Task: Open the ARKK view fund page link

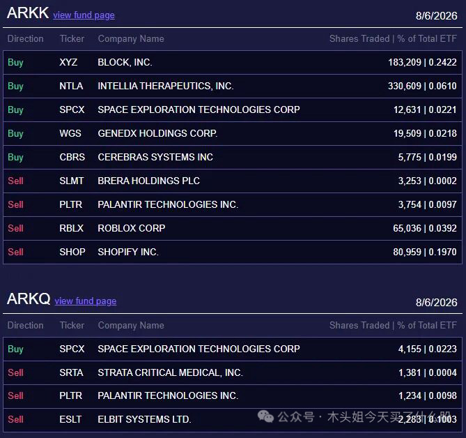Action: click(84, 15)
